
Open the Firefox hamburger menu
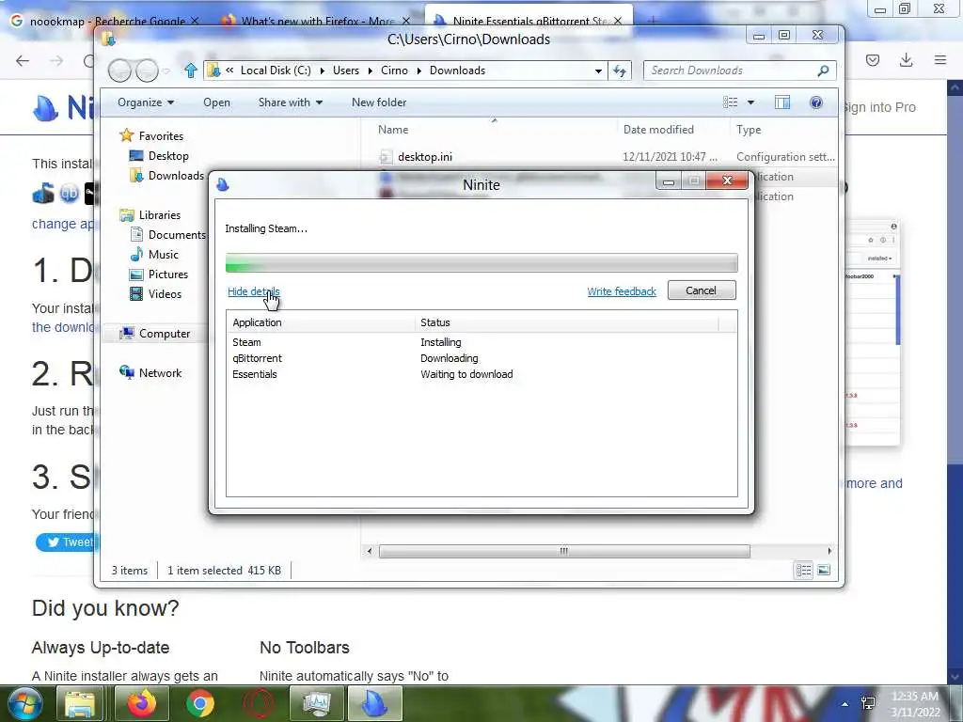940,60
